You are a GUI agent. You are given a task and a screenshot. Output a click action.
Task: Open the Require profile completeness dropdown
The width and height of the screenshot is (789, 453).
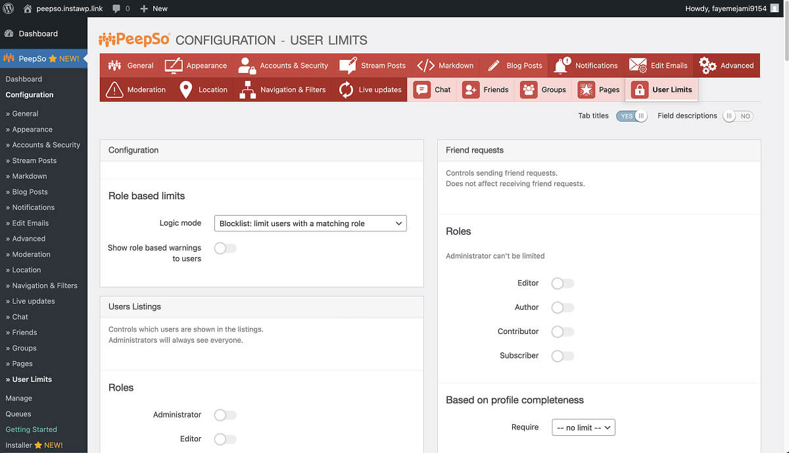pyautogui.click(x=583, y=427)
